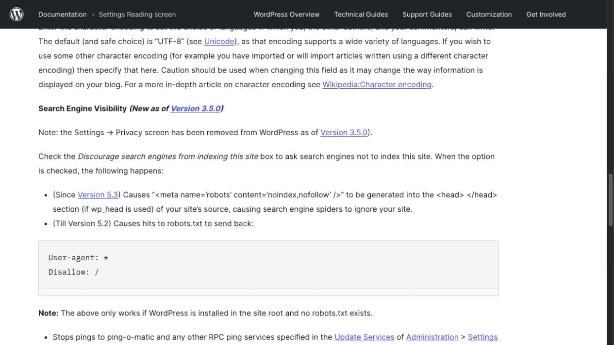Open the Administration link
614x345 pixels.
(432, 337)
